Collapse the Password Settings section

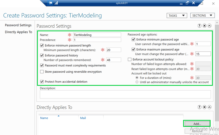pos(209,26)
